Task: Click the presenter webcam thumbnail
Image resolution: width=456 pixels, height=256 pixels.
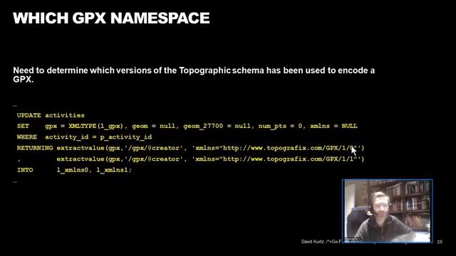Action: pyautogui.click(x=388, y=211)
